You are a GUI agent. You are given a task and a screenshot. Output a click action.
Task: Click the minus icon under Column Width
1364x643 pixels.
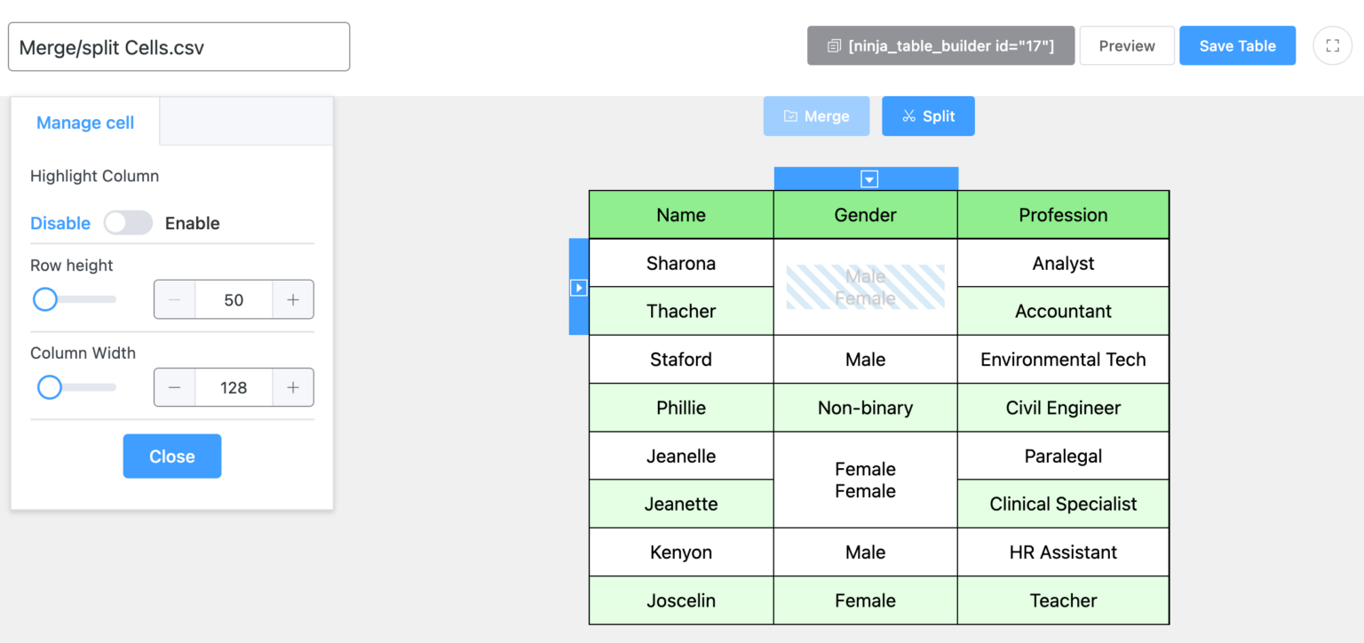tap(174, 387)
